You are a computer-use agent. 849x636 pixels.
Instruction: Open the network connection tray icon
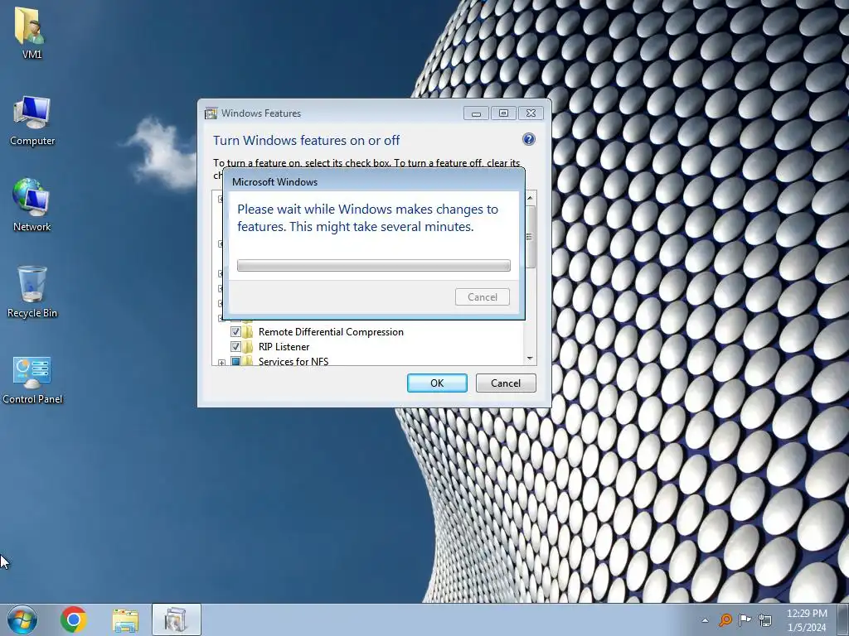coord(765,620)
